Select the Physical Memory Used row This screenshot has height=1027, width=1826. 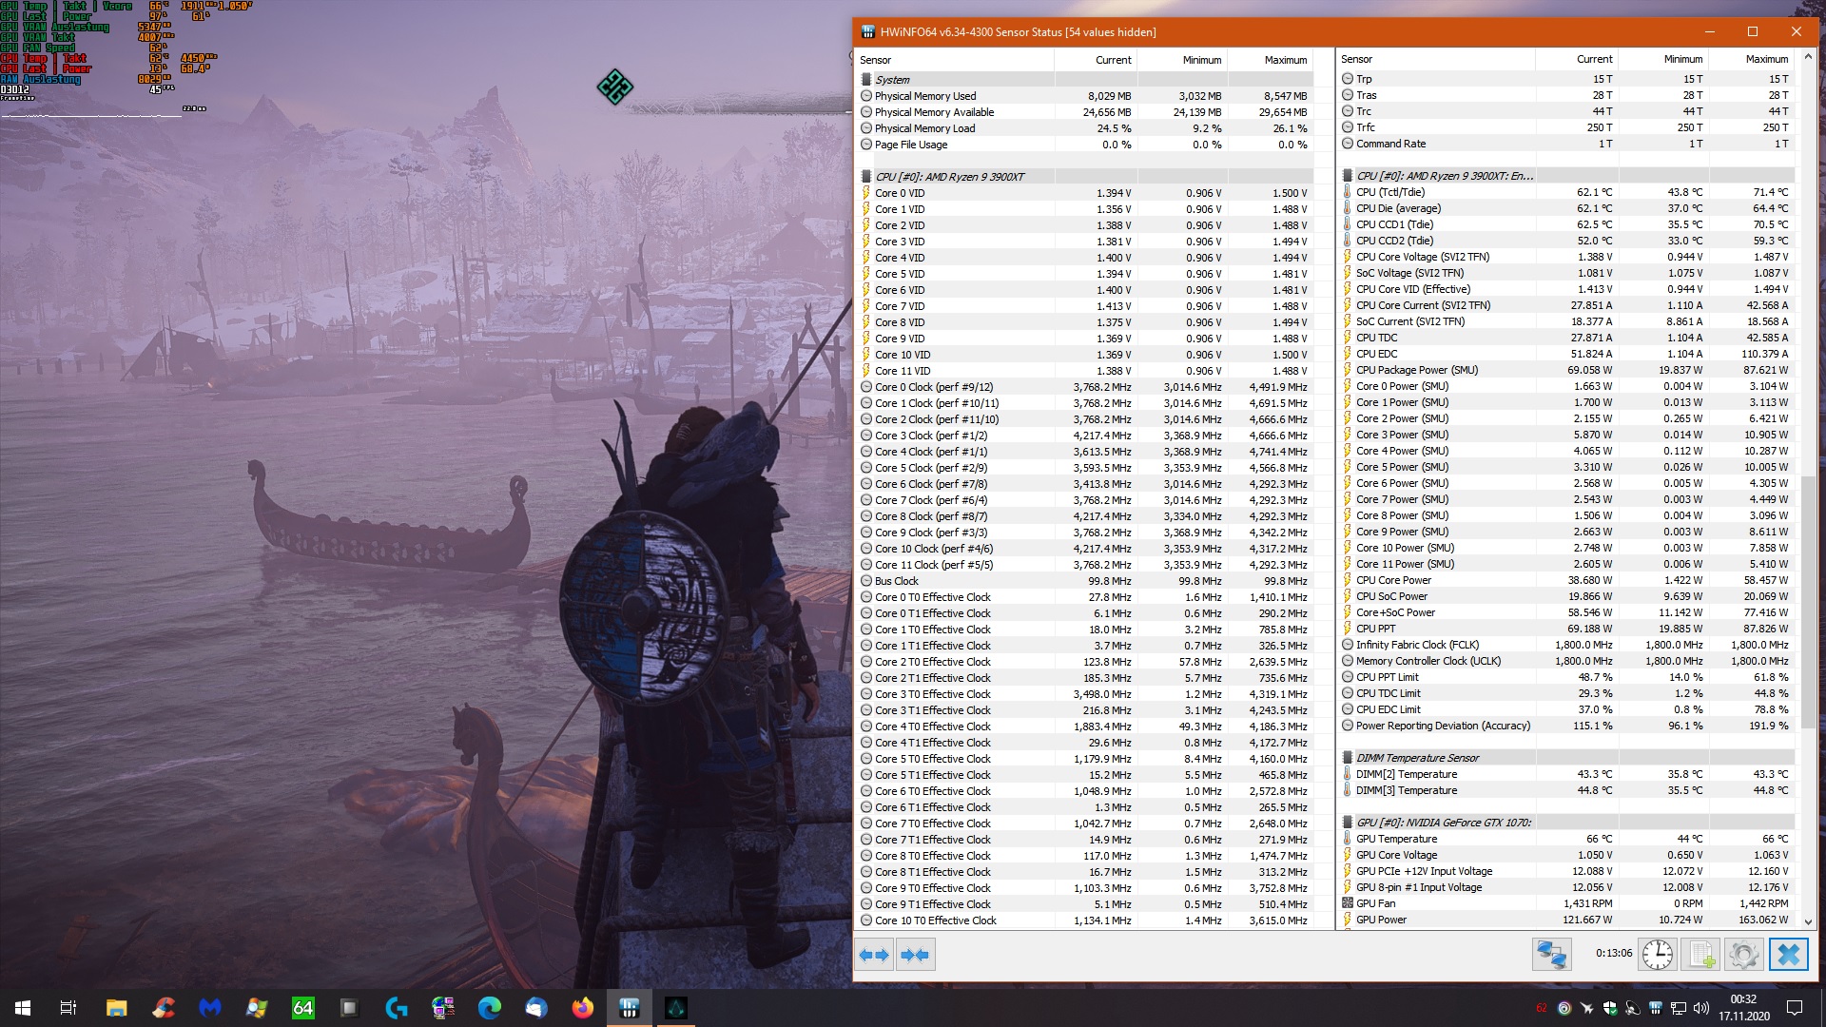pos(925,96)
